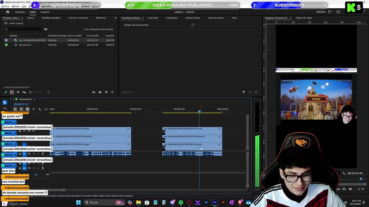
Task: Open program monitor settings wrench
Action: [344, 173]
